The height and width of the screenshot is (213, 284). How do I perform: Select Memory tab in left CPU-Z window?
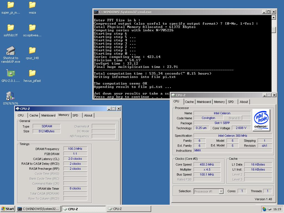[x=64, y=115]
